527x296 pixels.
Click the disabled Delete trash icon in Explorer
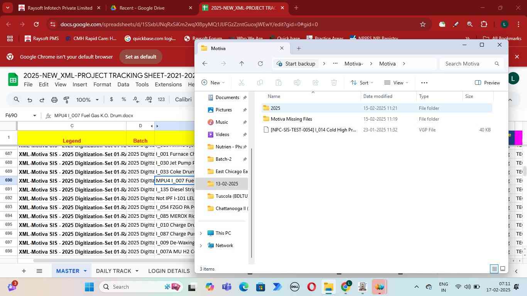(x=334, y=82)
